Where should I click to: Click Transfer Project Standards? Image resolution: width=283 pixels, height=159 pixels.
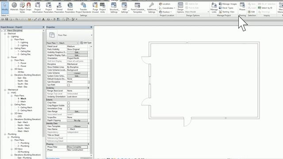coord(84,8)
